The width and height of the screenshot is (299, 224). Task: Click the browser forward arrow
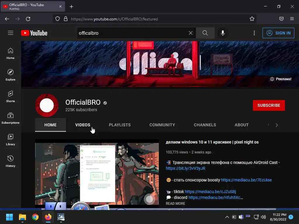pyautogui.click(x=18, y=19)
